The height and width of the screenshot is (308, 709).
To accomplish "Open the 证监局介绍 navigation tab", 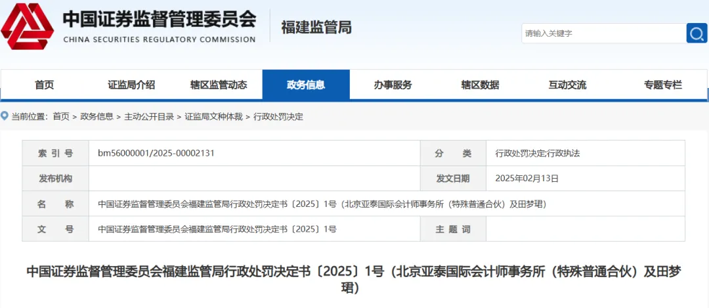I will pyautogui.click(x=131, y=85).
